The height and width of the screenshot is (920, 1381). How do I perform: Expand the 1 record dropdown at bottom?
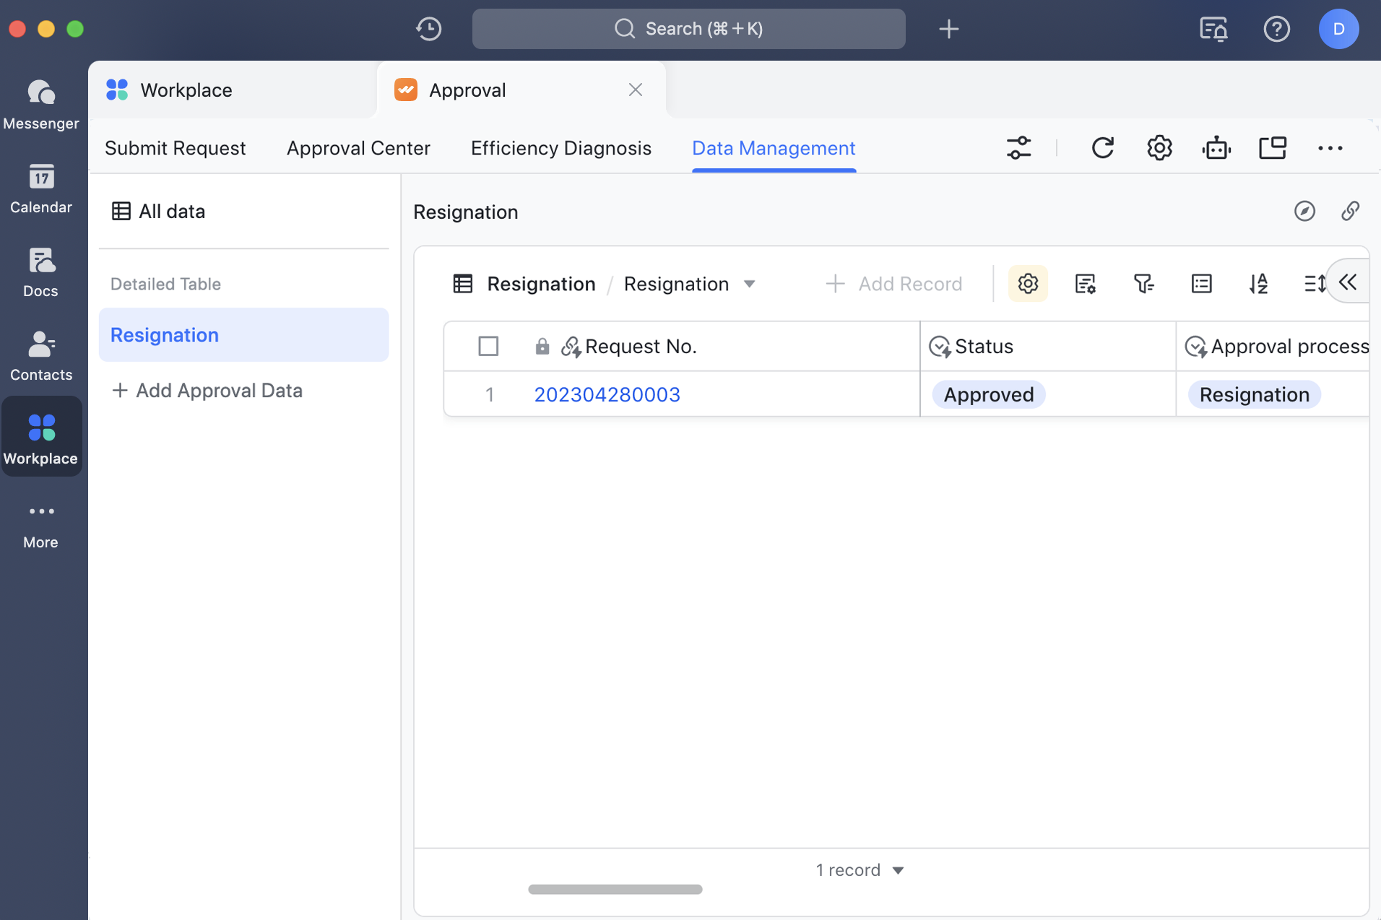point(898,870)
